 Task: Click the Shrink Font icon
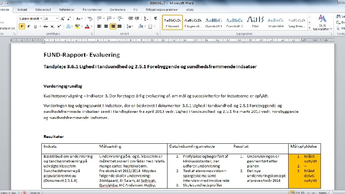click(69, 18)
